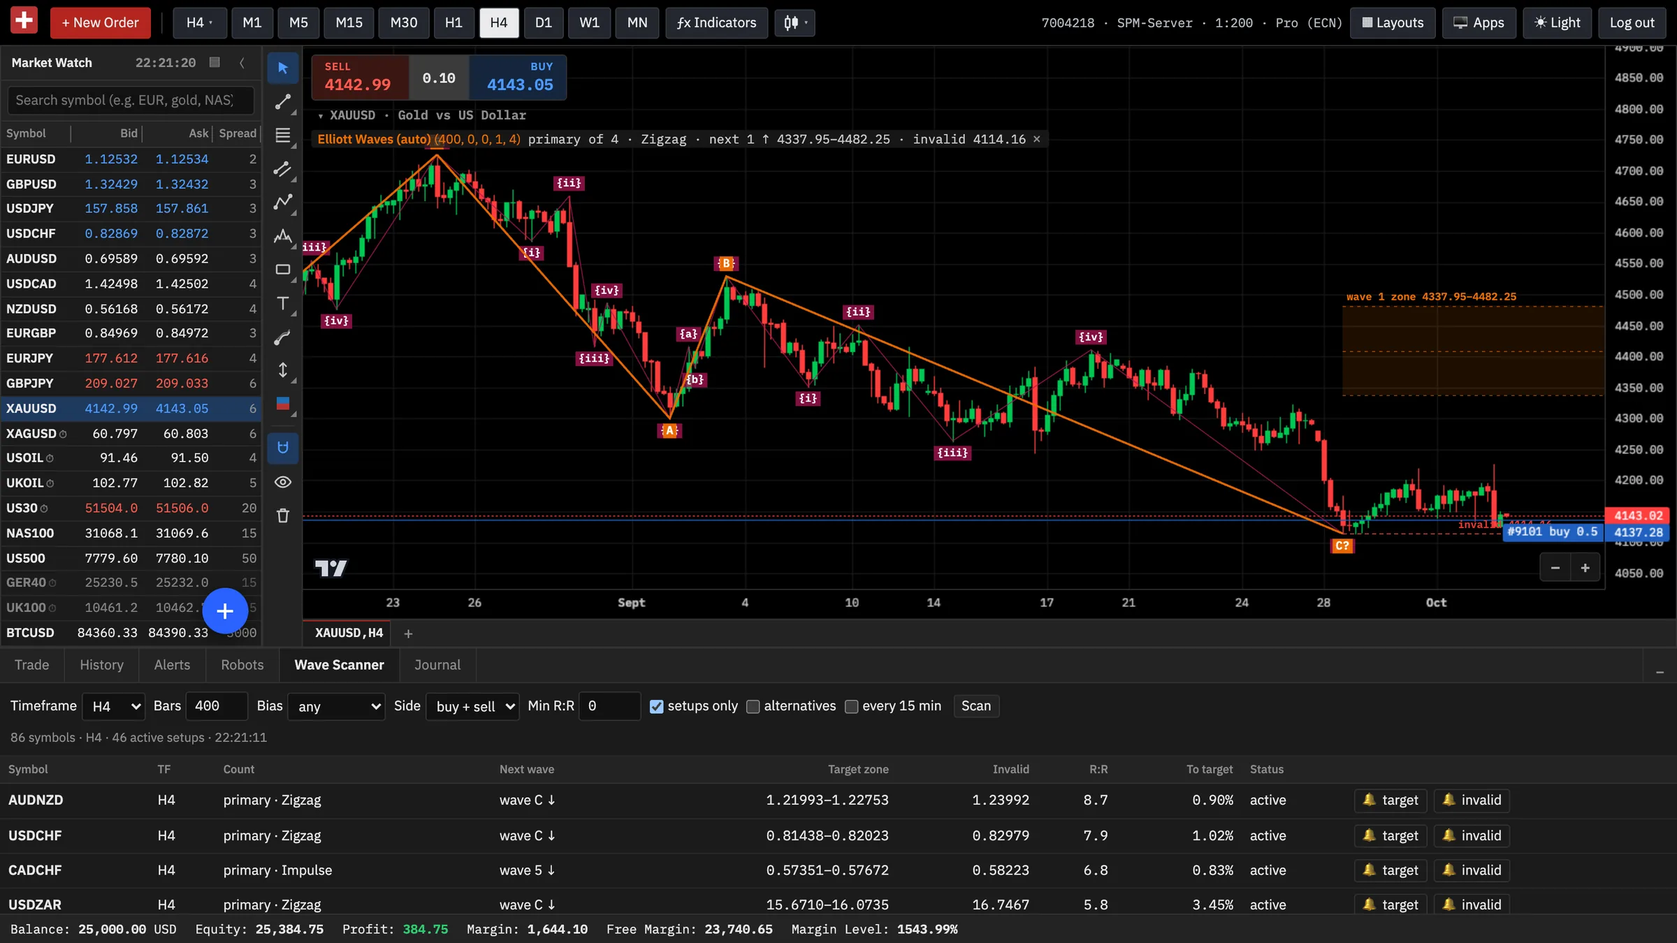This screenshot has width=1677, height=943.
Task: Switch to Light theme
Action: point(1557,22)
